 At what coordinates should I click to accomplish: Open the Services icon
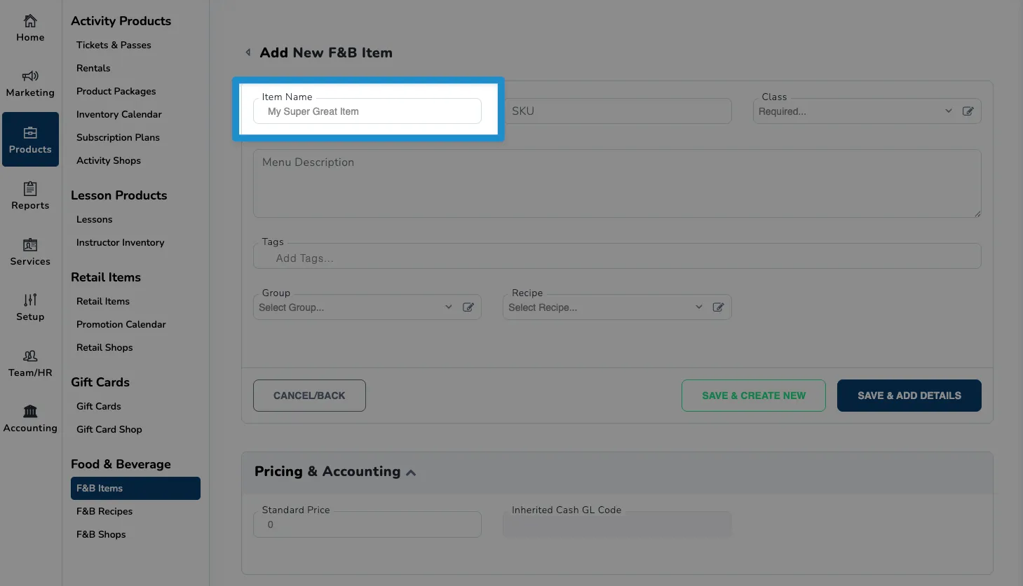coord(30,244)
